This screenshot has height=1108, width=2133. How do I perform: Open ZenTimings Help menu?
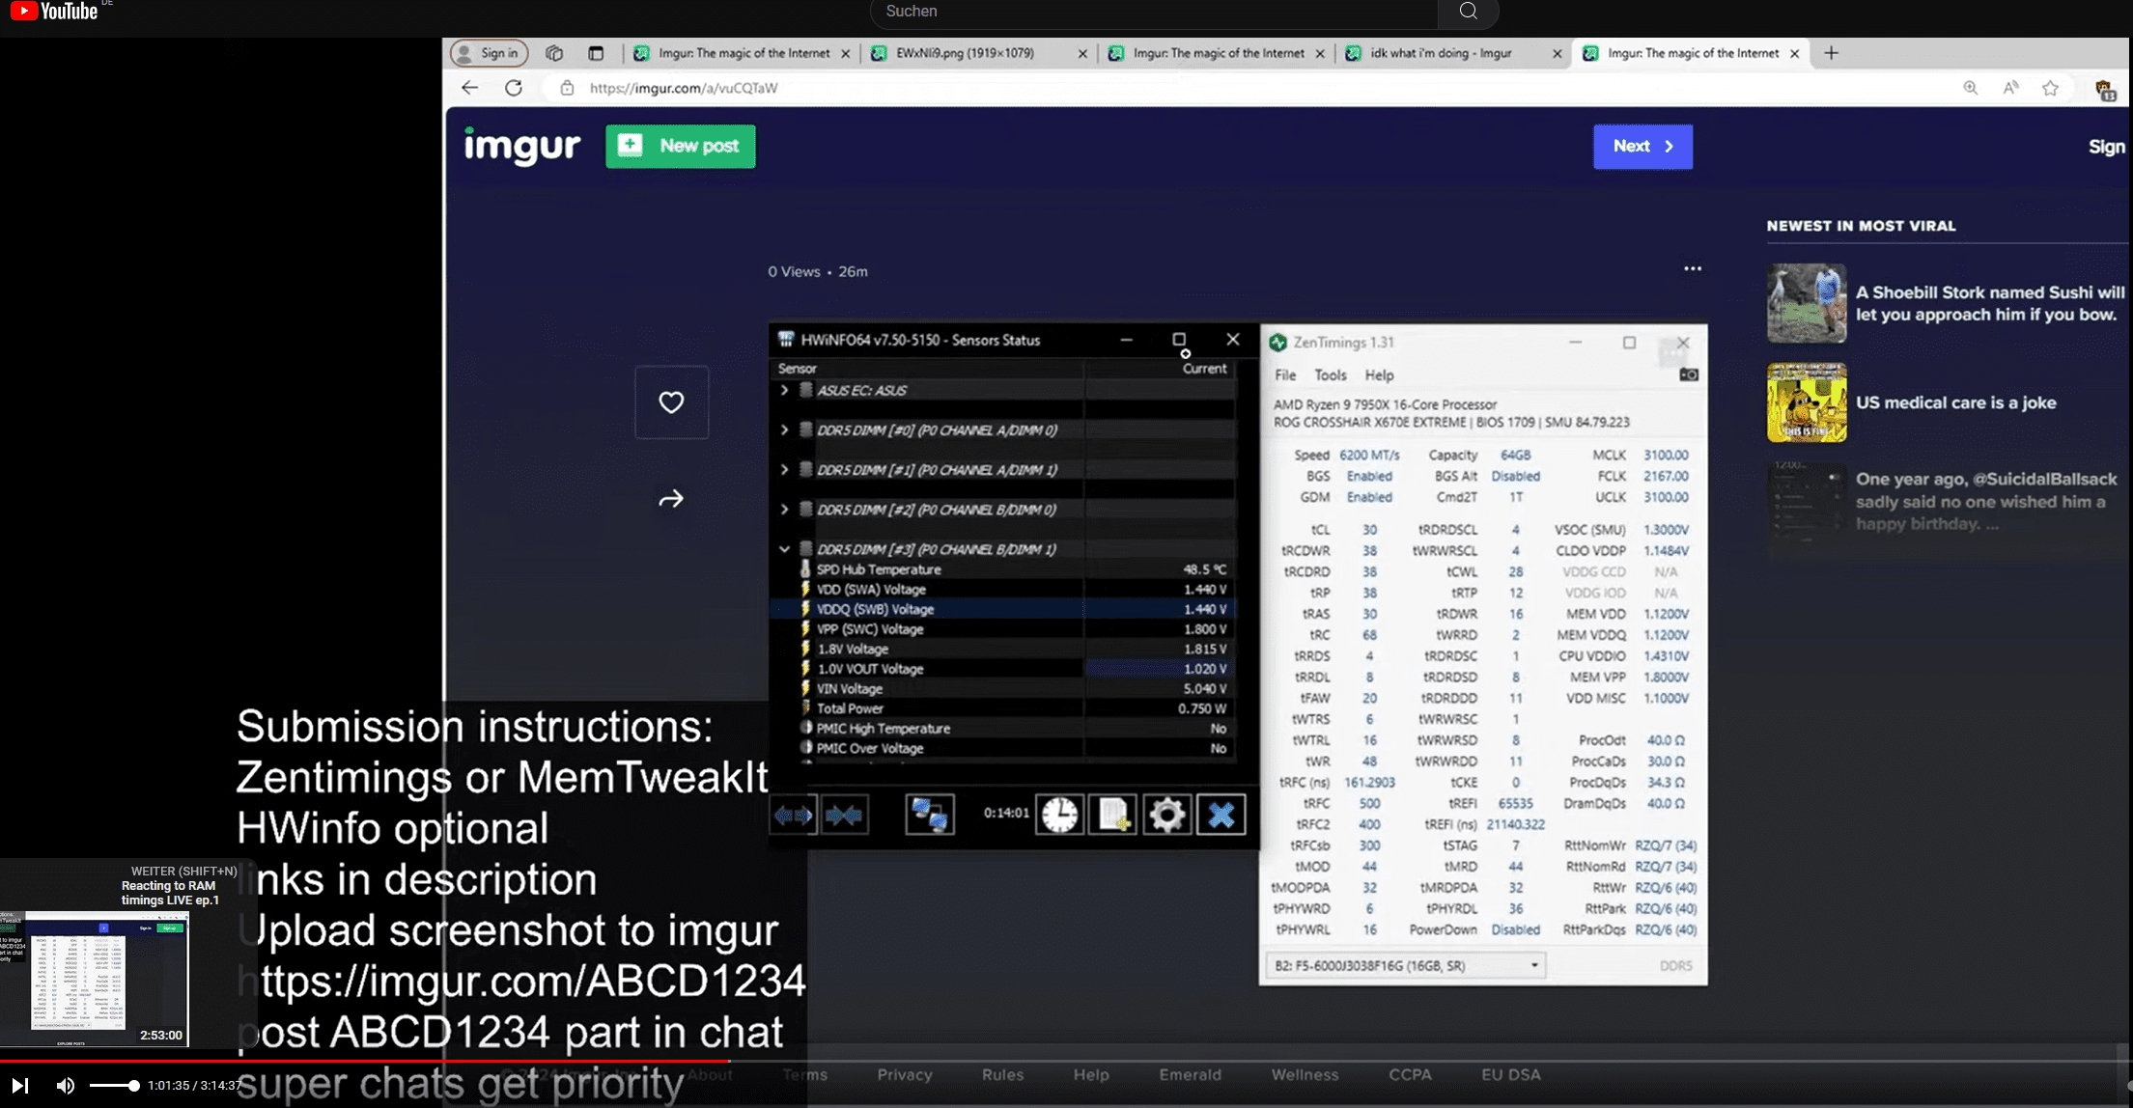click(1379, 375)
